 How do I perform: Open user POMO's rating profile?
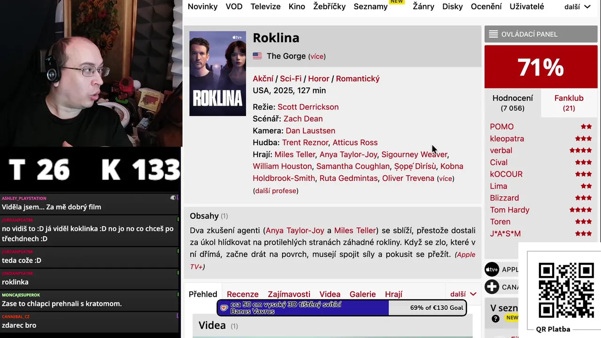click(x=502, y=127)
